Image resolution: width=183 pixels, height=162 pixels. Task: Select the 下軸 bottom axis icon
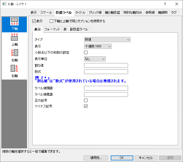pyautogui.click(x=14, y=24)
